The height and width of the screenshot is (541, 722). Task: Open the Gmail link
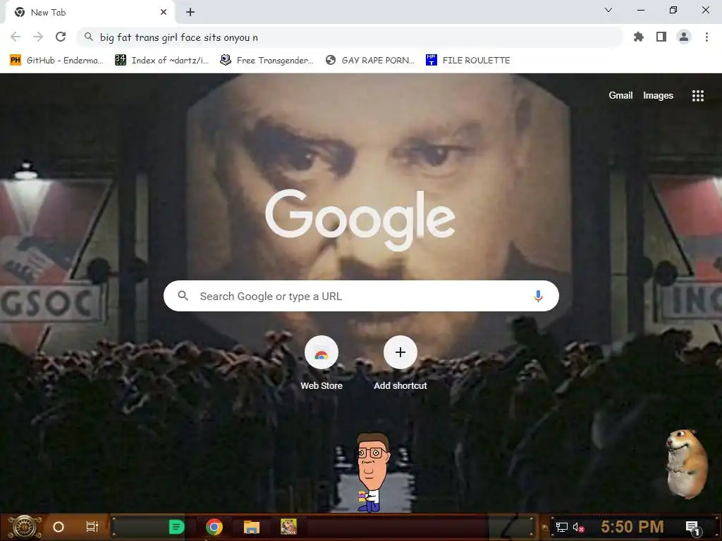pos(620,95)
